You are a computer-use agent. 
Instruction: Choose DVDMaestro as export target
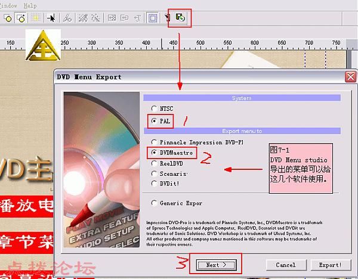coord(172,153)
